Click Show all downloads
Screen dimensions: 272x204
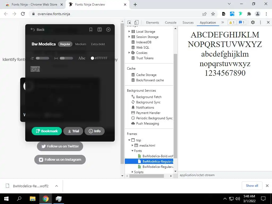pos(252,186)
